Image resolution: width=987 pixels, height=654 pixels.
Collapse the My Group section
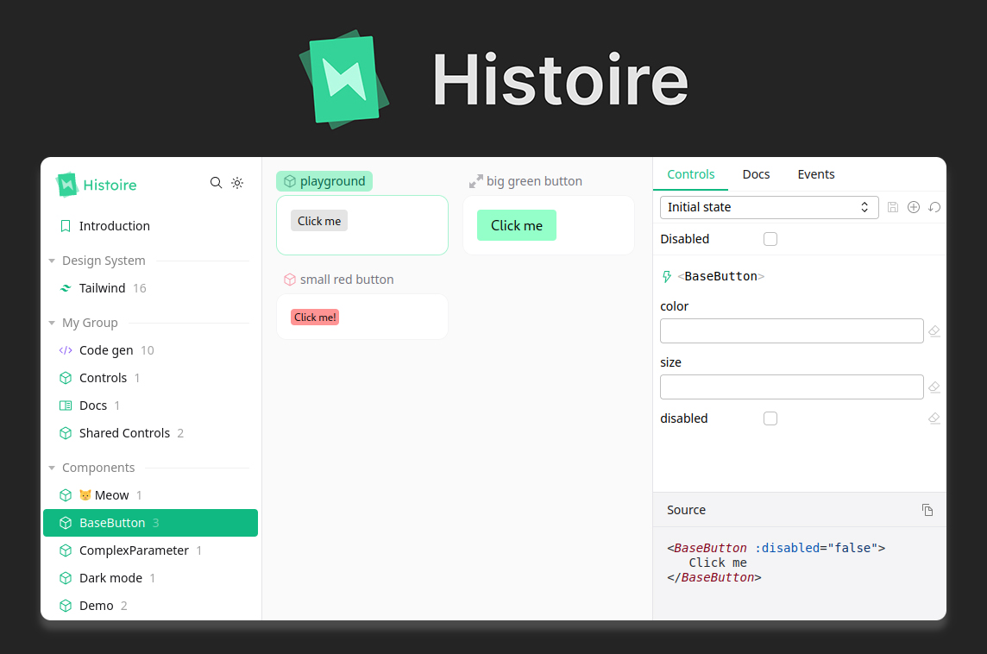click(52, 323)
